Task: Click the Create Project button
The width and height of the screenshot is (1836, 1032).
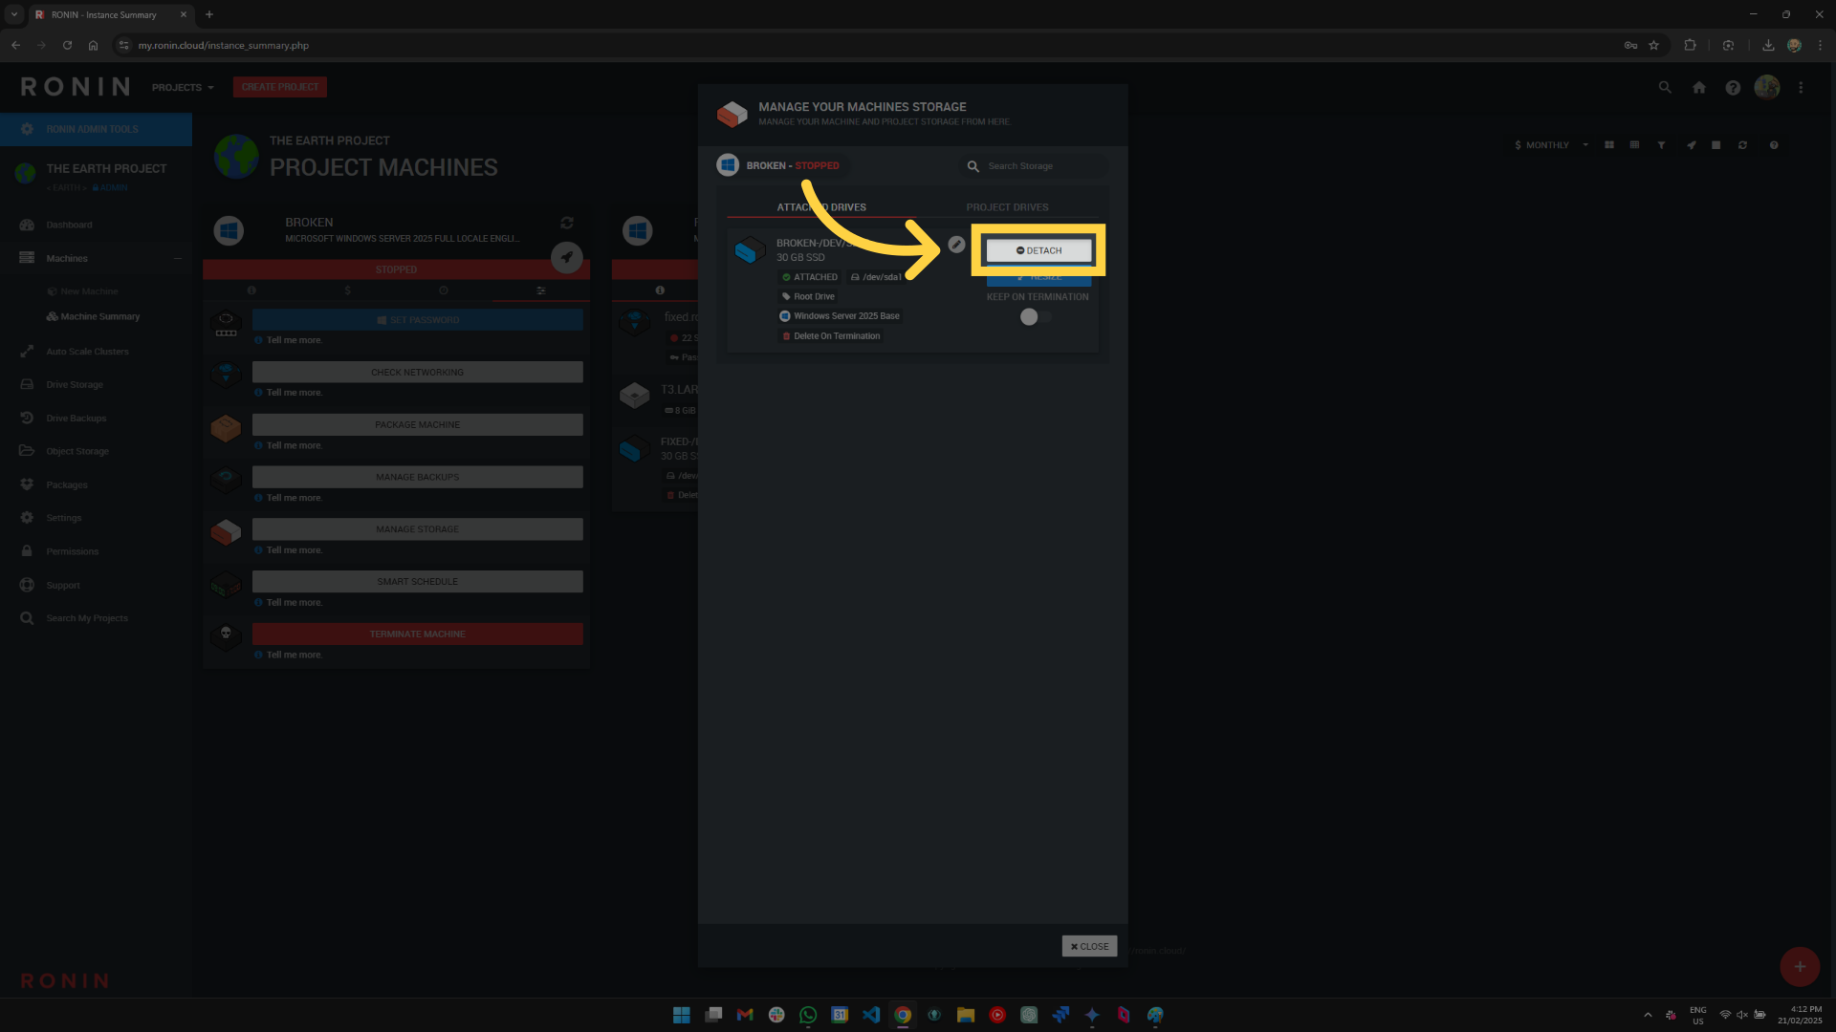Action: point(280,87)
